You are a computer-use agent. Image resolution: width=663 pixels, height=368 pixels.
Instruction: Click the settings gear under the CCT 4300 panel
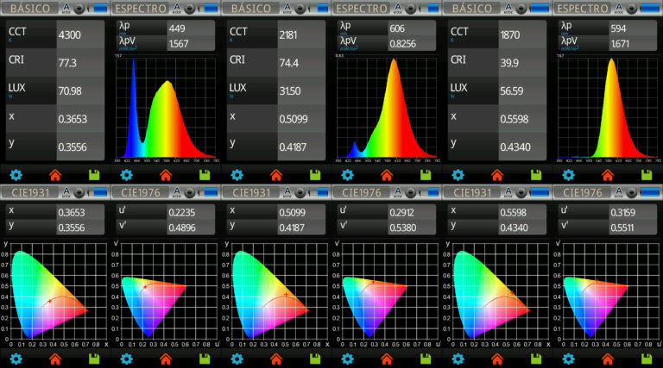[16, 175]
